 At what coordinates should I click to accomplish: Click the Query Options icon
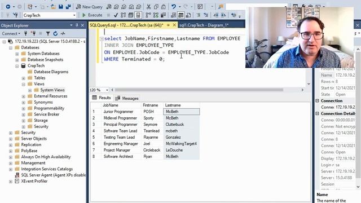pos(131,15)
